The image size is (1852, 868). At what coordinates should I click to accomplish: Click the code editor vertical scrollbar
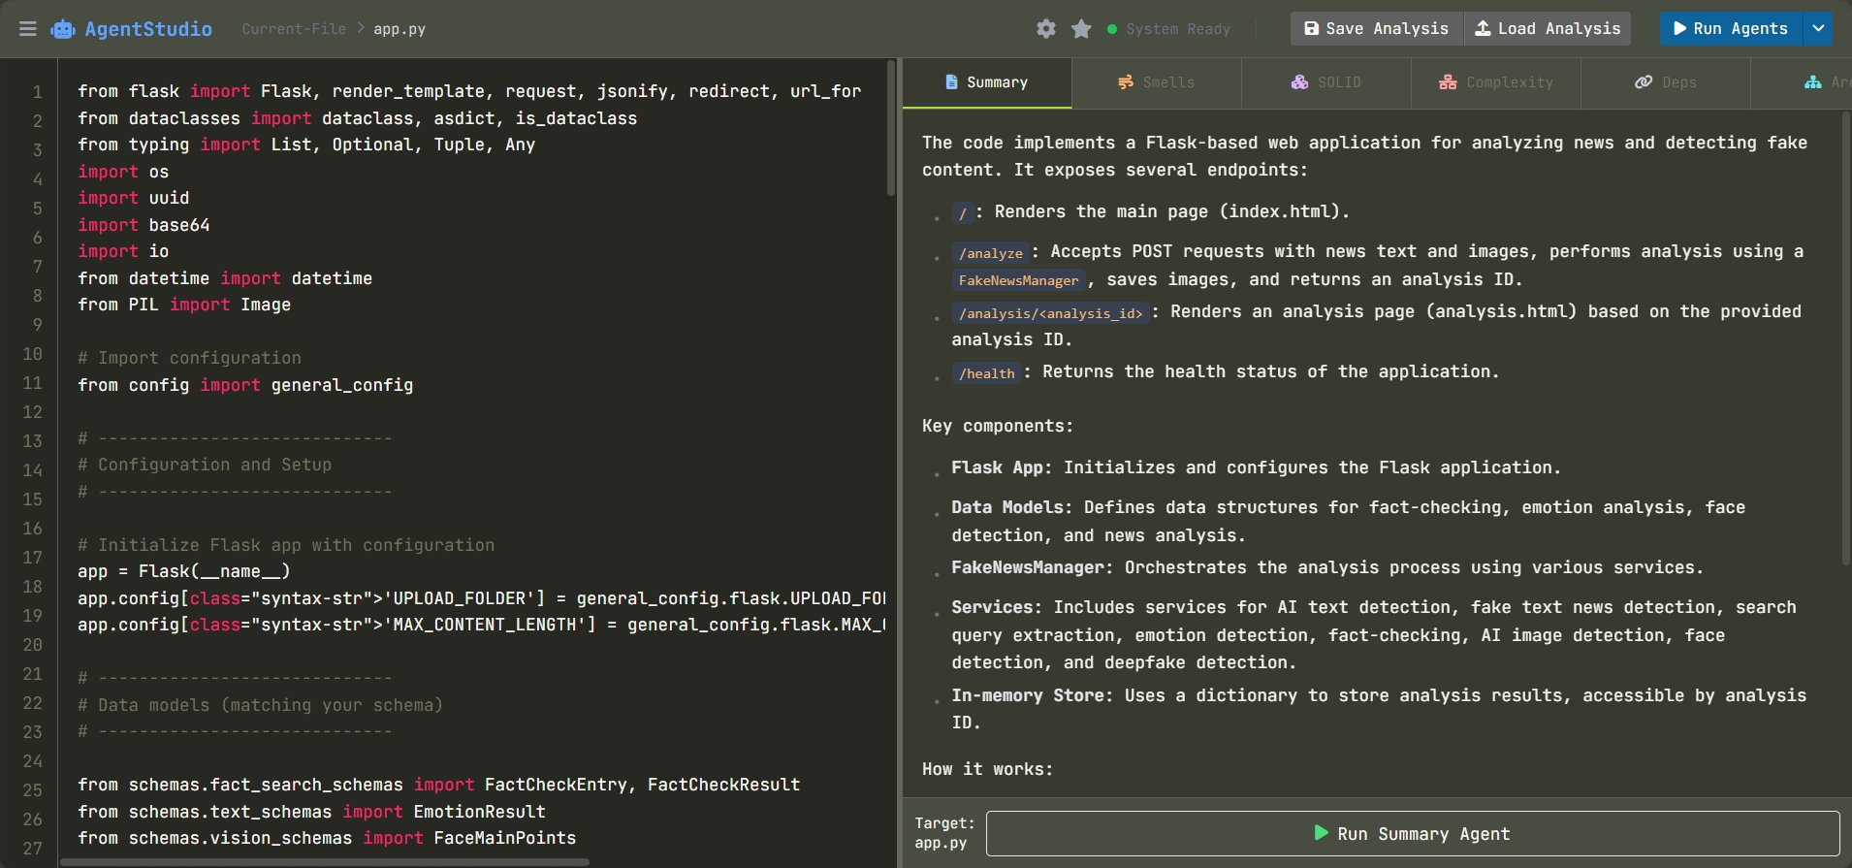tap(891, 128)
